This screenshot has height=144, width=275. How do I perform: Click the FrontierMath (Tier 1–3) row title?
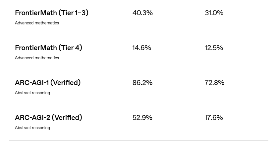(51, 13)
